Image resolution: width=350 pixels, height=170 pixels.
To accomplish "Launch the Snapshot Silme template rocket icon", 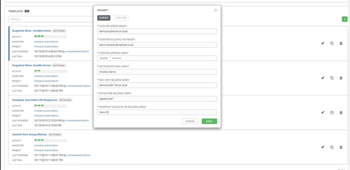I will pos(323,78).
